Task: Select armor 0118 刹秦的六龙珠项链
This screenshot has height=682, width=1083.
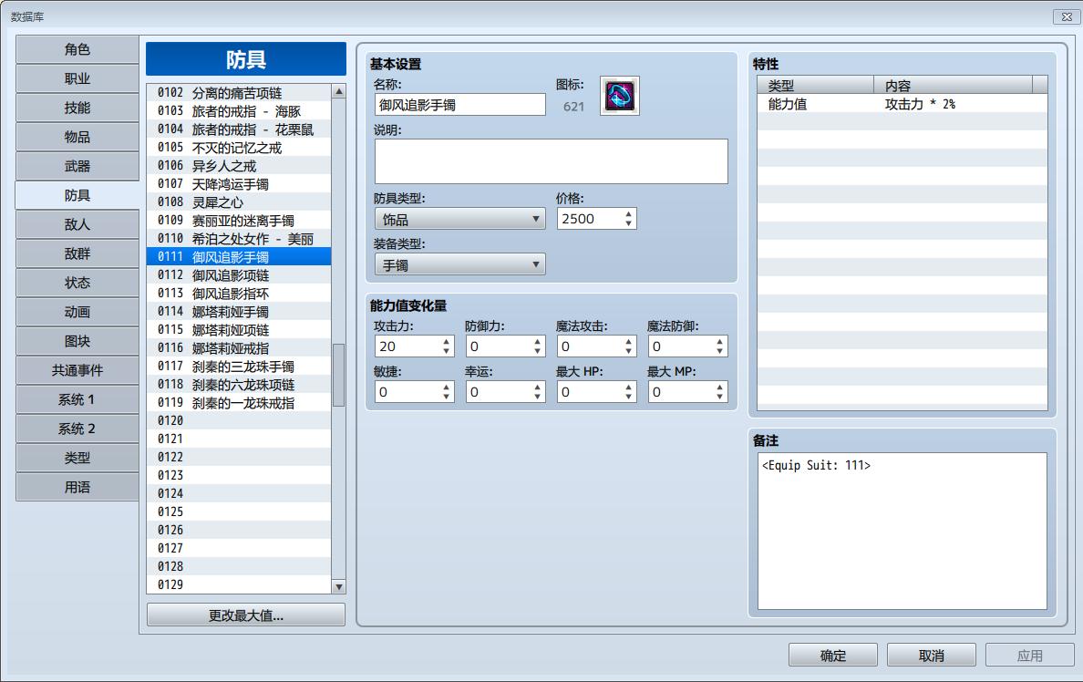Action: (x=239, y=384)
